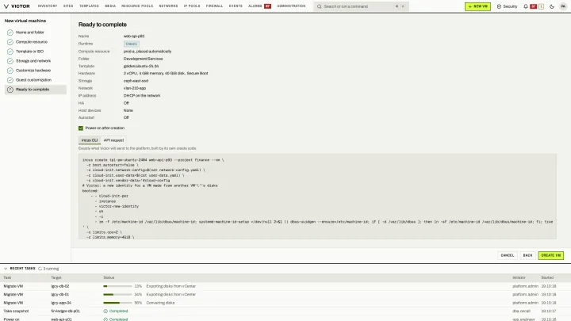Go to the Name and folder step
Viewport: 571px width, 321px height.
pyautogui.click(x=36, y=32)
